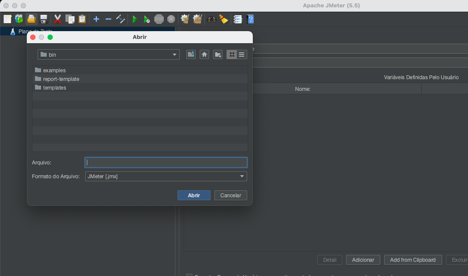Select the report-template folder

click(x=140, y=79)
